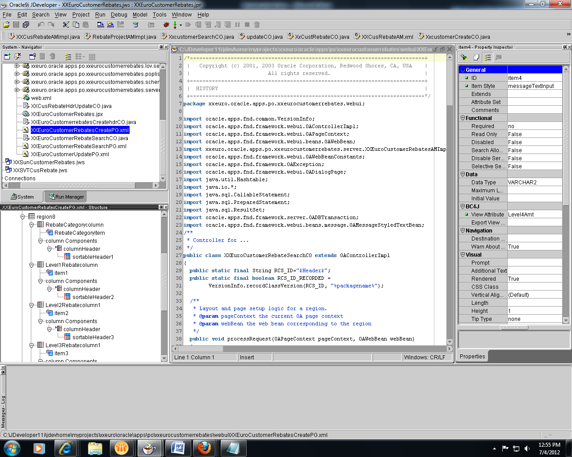Open the Run icon dropdown arrow

coord(181,25)
